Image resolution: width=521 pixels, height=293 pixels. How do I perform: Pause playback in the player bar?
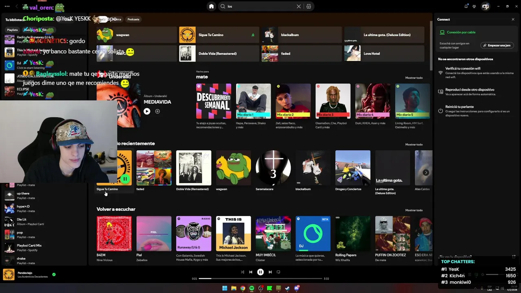click(x=260, y=272)
